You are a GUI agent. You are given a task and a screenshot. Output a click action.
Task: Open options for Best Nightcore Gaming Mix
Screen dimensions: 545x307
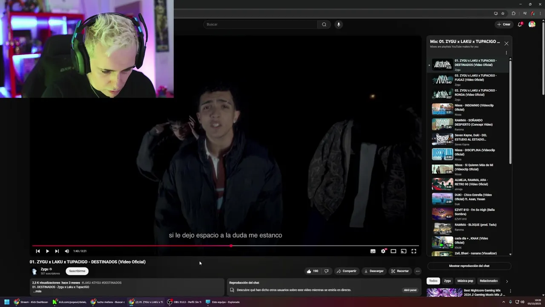coord(510,291)
